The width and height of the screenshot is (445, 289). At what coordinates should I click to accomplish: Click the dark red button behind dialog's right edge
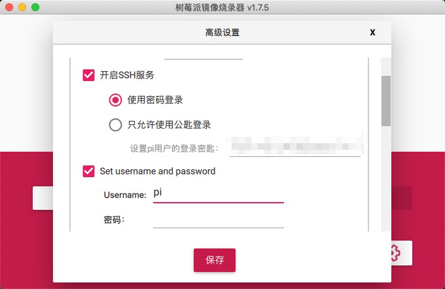pyautogui.click(x=402, y=198)
